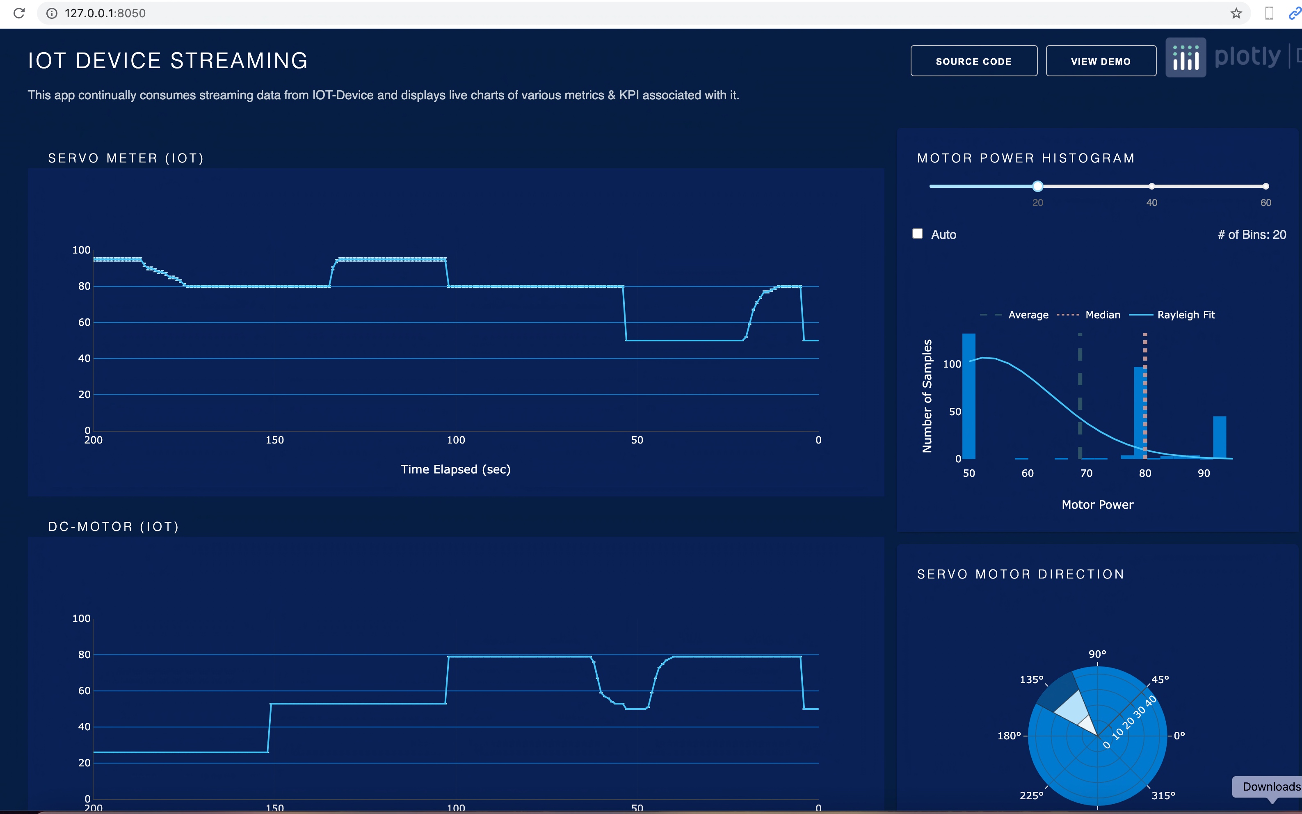This screenshot has width=1302, height=814.
Task: Reload the page with browser refresh icon
Action: point(19,13)
